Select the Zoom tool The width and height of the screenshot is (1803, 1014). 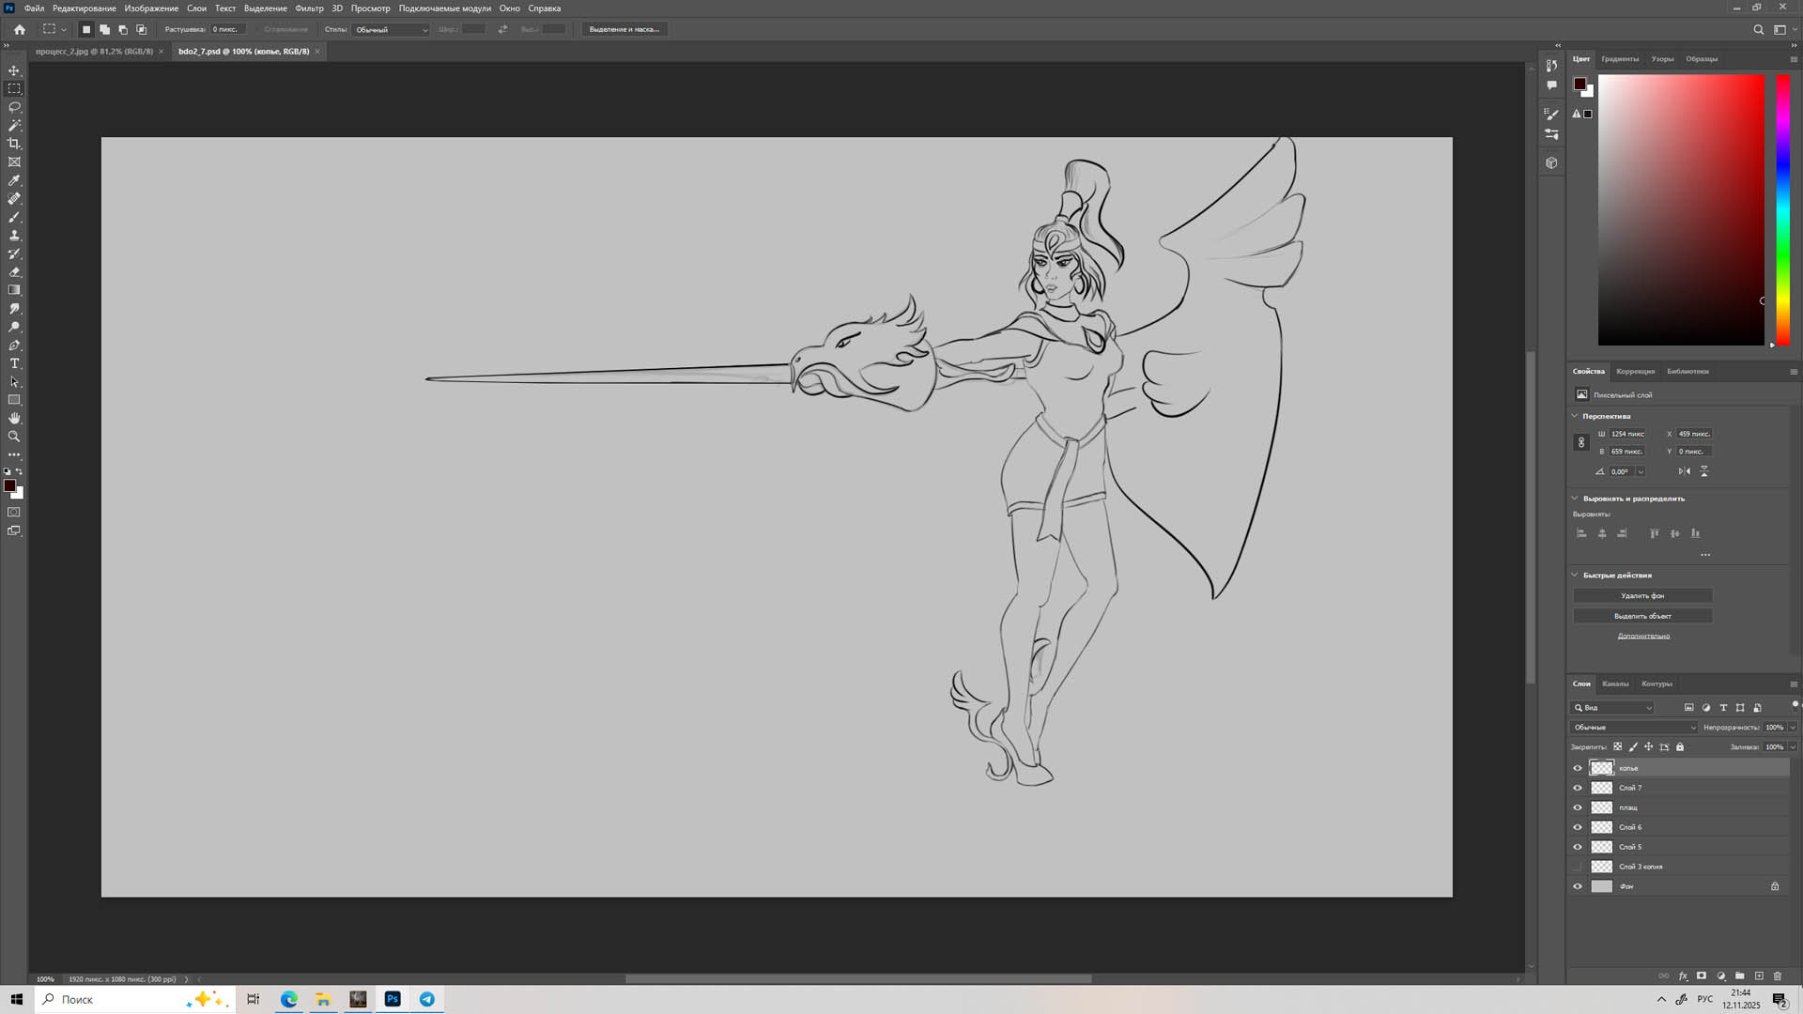click(x=14, y=437)
